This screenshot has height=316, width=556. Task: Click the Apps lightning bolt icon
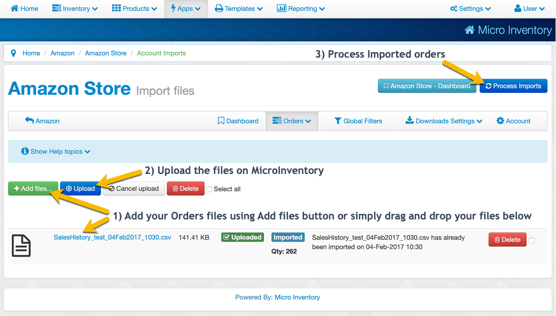click(x=174, y=8)
